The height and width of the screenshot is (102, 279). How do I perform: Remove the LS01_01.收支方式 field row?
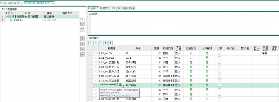click(x=96, y=67)
